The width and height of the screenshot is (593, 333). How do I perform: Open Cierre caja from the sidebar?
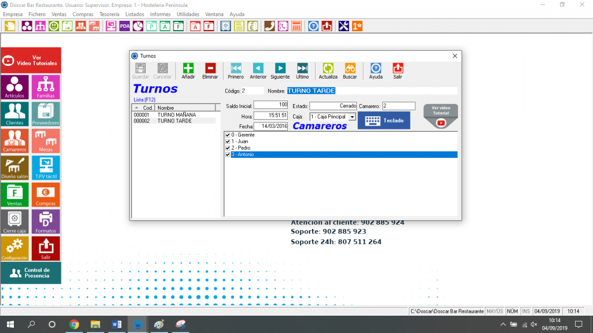pos(14,222)
